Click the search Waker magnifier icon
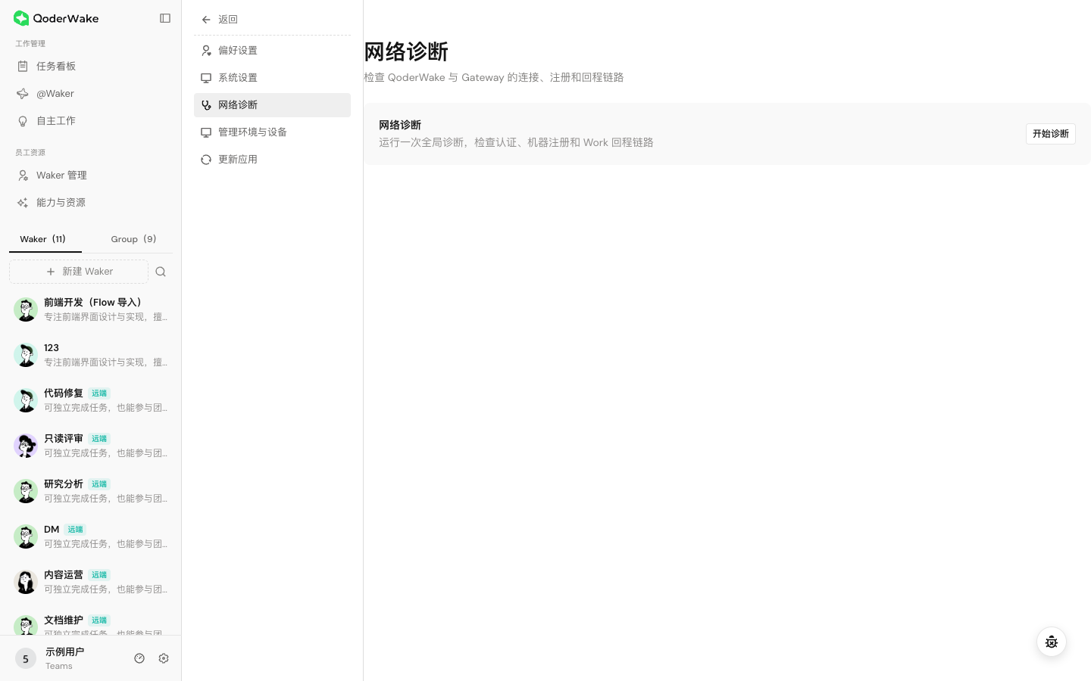The image size is (1091, 681). [x=161, y=272]
